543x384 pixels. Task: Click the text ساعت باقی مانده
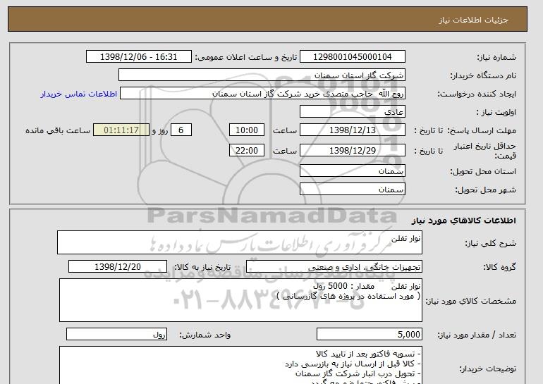(x=58, y=130)
